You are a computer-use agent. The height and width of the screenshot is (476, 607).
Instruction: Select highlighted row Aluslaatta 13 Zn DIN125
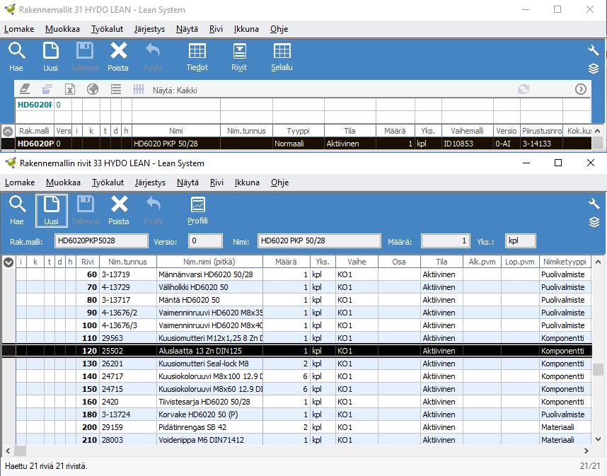(297, 351)
